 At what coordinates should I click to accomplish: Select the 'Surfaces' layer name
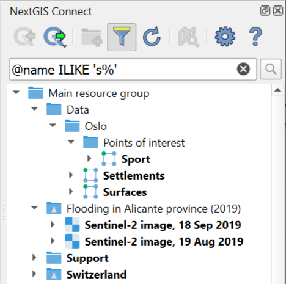125,192
